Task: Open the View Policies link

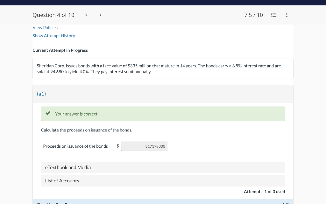Action: [x=45, y=28]
